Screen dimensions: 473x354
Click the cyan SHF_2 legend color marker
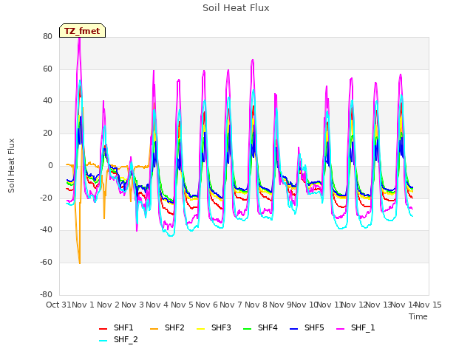coord(103,341)
